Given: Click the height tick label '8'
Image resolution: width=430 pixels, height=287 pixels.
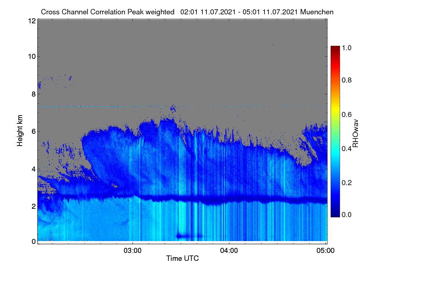Looking at the screenshot, I should 33,94.
